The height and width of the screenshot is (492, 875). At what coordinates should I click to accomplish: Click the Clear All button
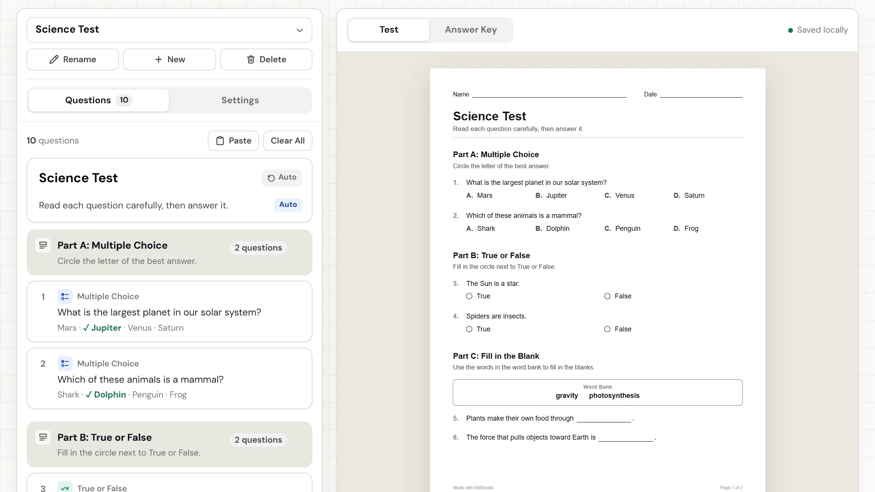coord(287,140)
